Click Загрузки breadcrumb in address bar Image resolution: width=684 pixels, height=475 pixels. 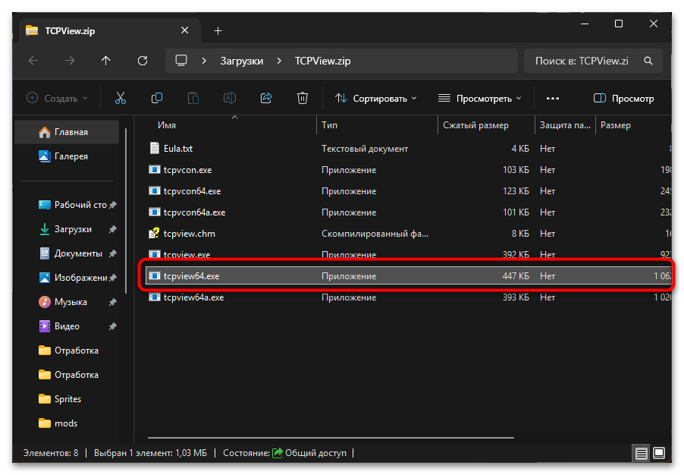click(242, 61)
